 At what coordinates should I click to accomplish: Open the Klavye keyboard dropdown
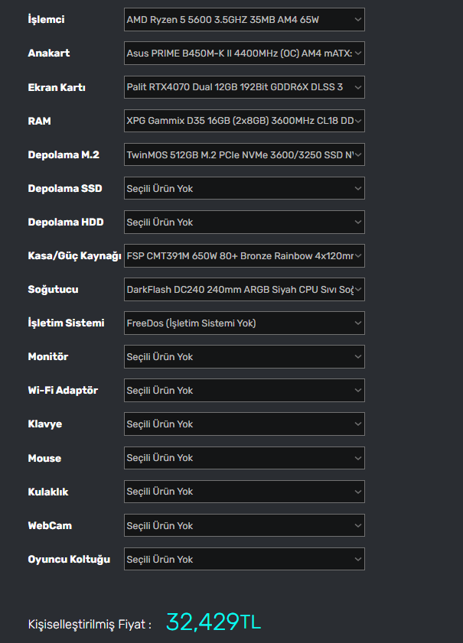[243, 424]
